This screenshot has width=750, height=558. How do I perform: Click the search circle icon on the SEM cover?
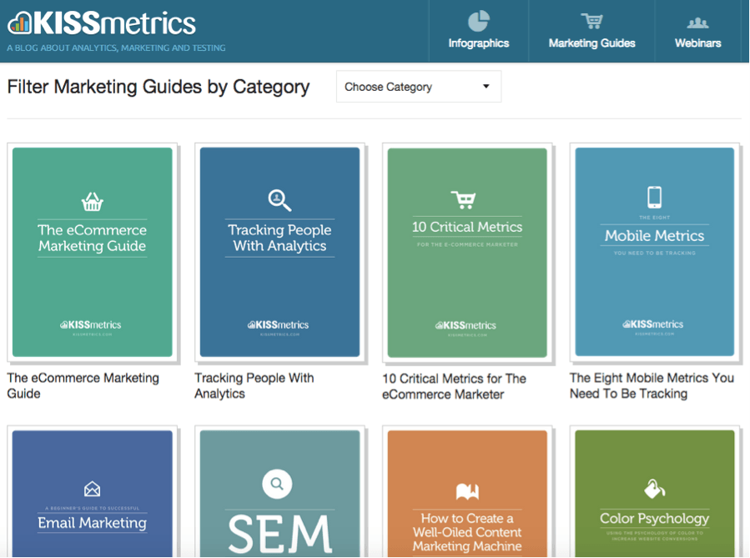(277, 484)
